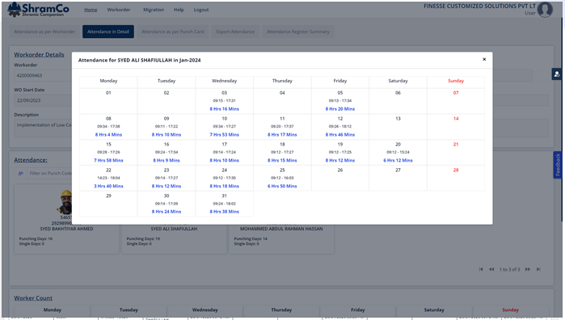Select 8 Hrs 38 Mins on day 31
Screen dimensions: 565x320
224,212
